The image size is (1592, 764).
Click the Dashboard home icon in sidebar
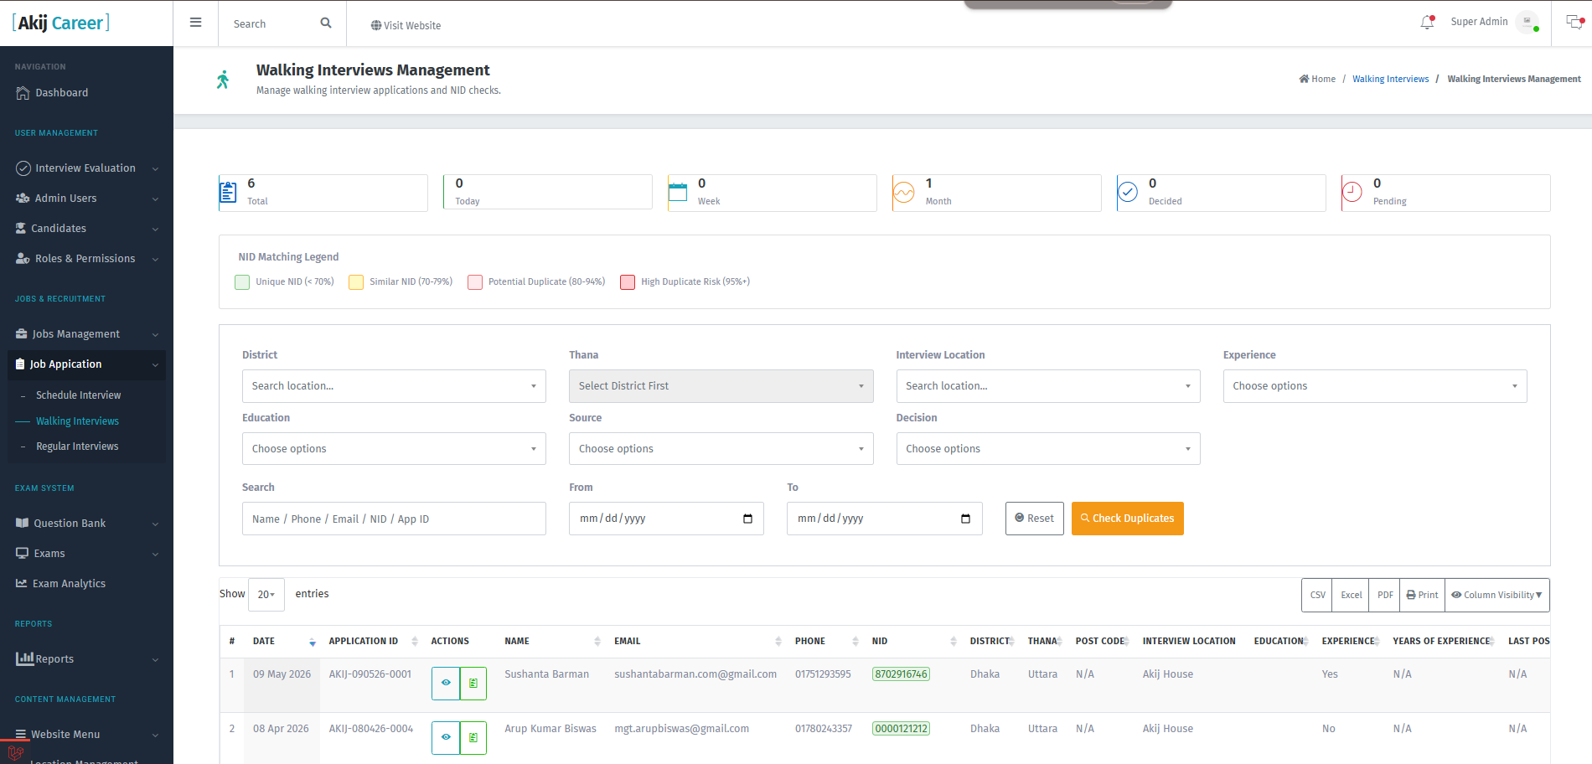[x=23, y=93]
